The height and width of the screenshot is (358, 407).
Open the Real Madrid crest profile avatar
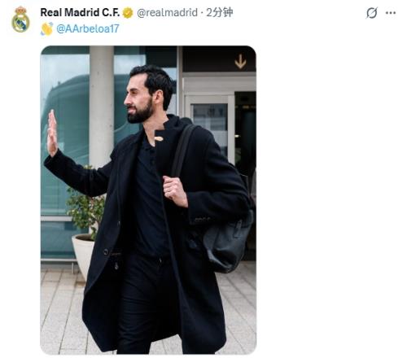(x=20, y=20)
